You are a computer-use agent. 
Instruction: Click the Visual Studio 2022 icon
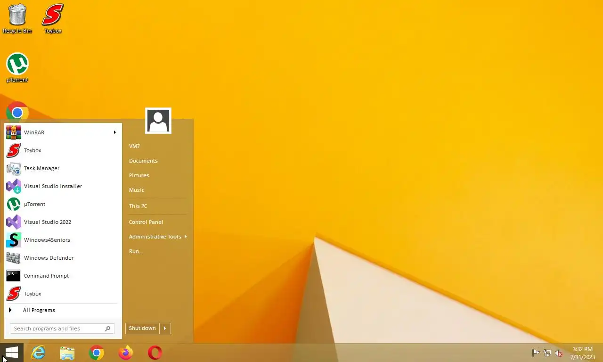point(13,222)
